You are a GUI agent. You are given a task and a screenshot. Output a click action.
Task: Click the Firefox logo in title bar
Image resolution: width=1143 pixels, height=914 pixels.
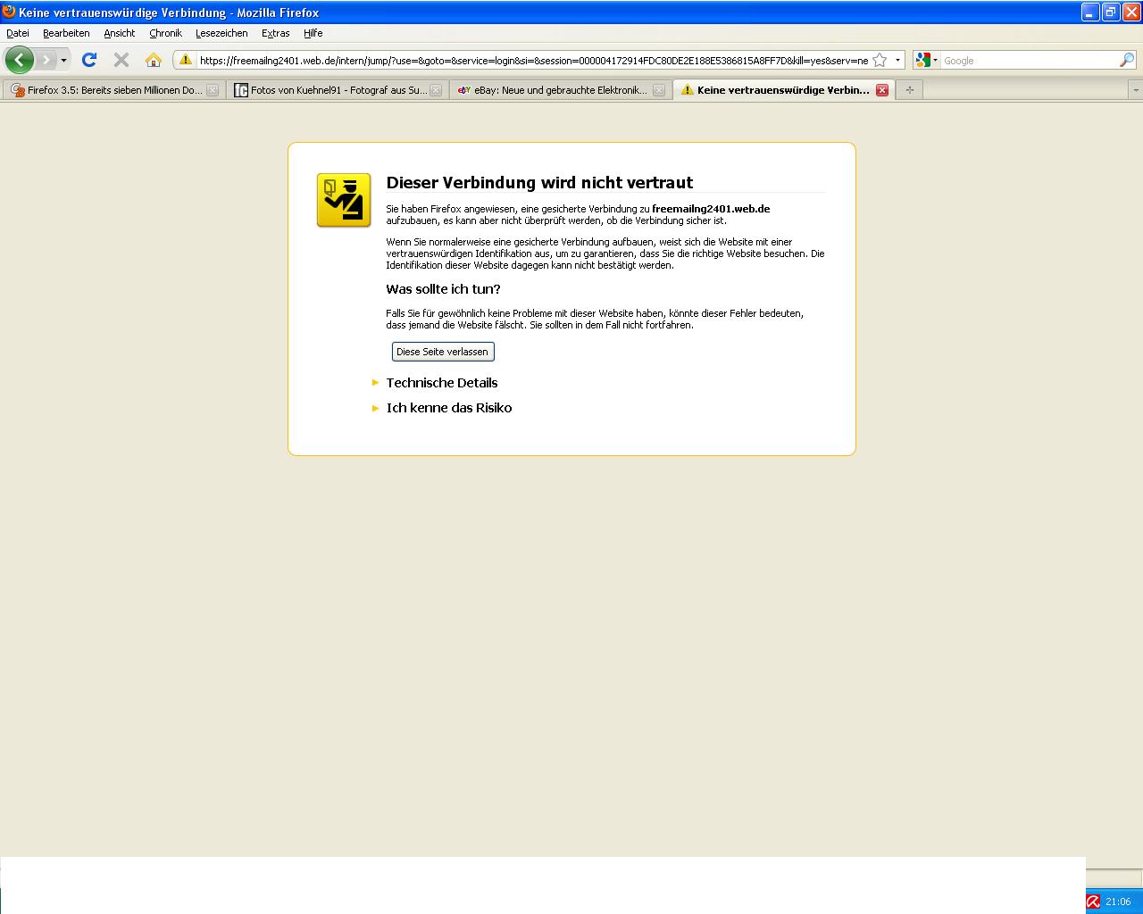point(9,12)
